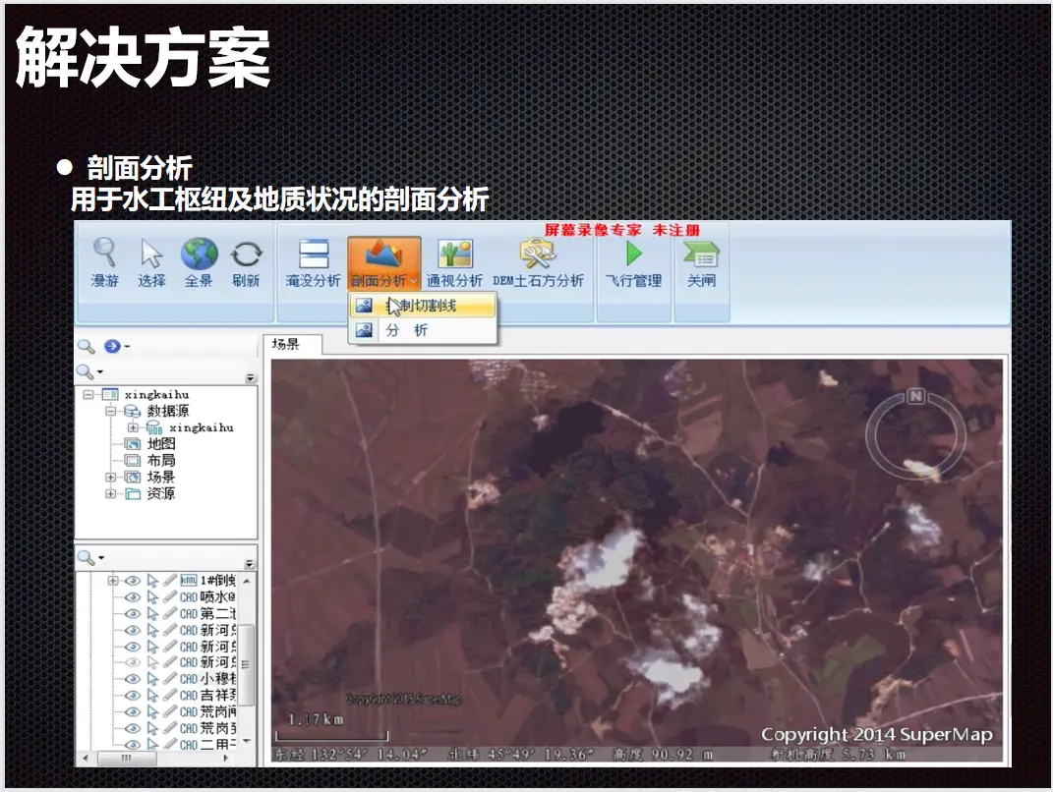The width and height of the screenshot is (1053, 792).
Task: Click the CAD icon of the 第二 layer
Action: [x=189, y=613]
